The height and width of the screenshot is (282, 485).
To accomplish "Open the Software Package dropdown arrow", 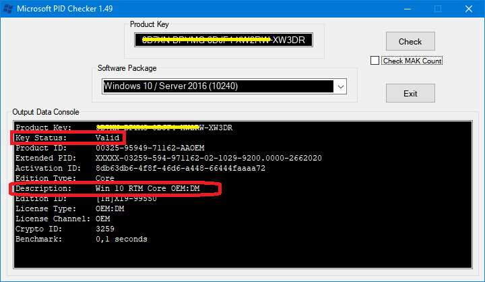I will [341, 86].
